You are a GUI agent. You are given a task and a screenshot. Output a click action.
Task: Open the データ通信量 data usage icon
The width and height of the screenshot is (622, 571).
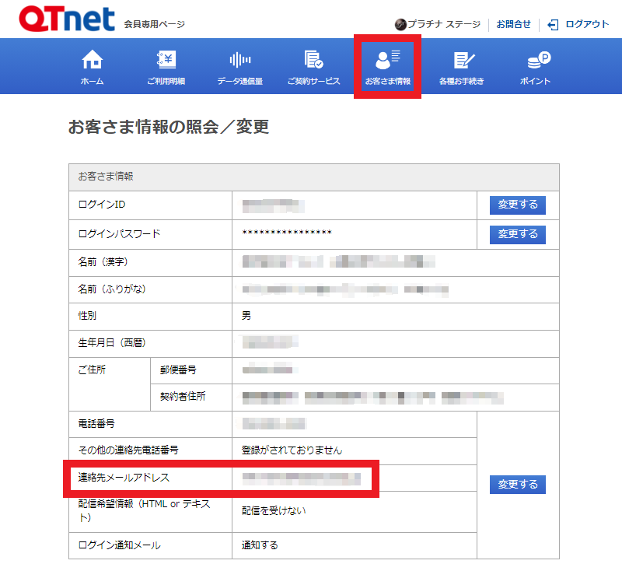(239, 60)
